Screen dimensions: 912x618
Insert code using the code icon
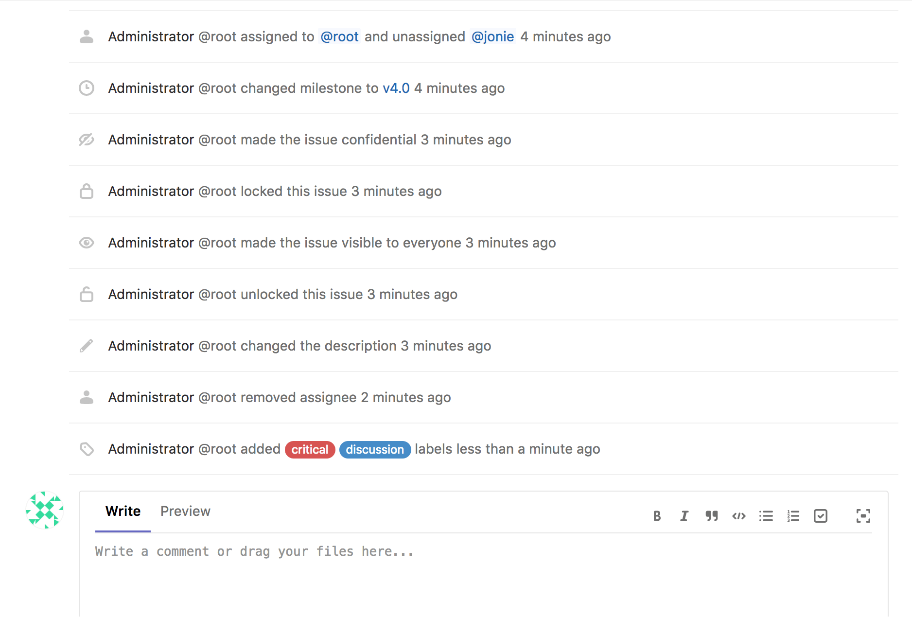[739, 516]
